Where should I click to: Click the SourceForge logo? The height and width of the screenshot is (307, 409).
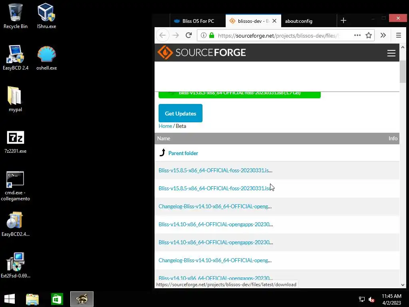click(202, 52)
